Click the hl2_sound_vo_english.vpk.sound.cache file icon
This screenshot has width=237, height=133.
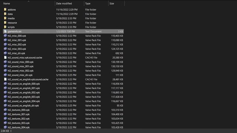coord(5,79)
